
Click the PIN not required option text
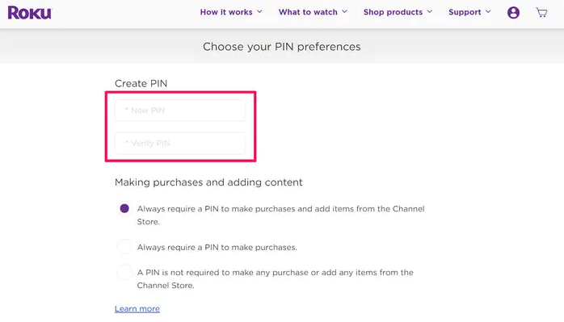click(x=276, y=279)
